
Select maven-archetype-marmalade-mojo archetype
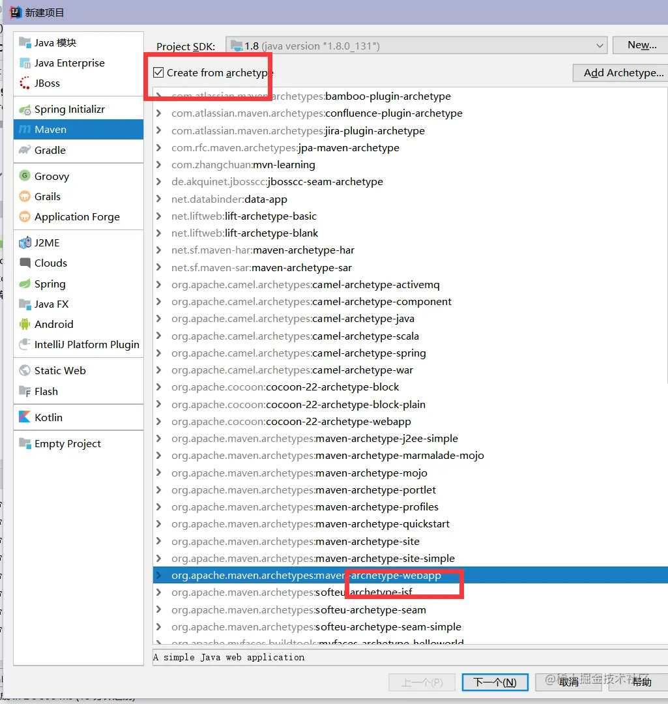click(328, 456)
